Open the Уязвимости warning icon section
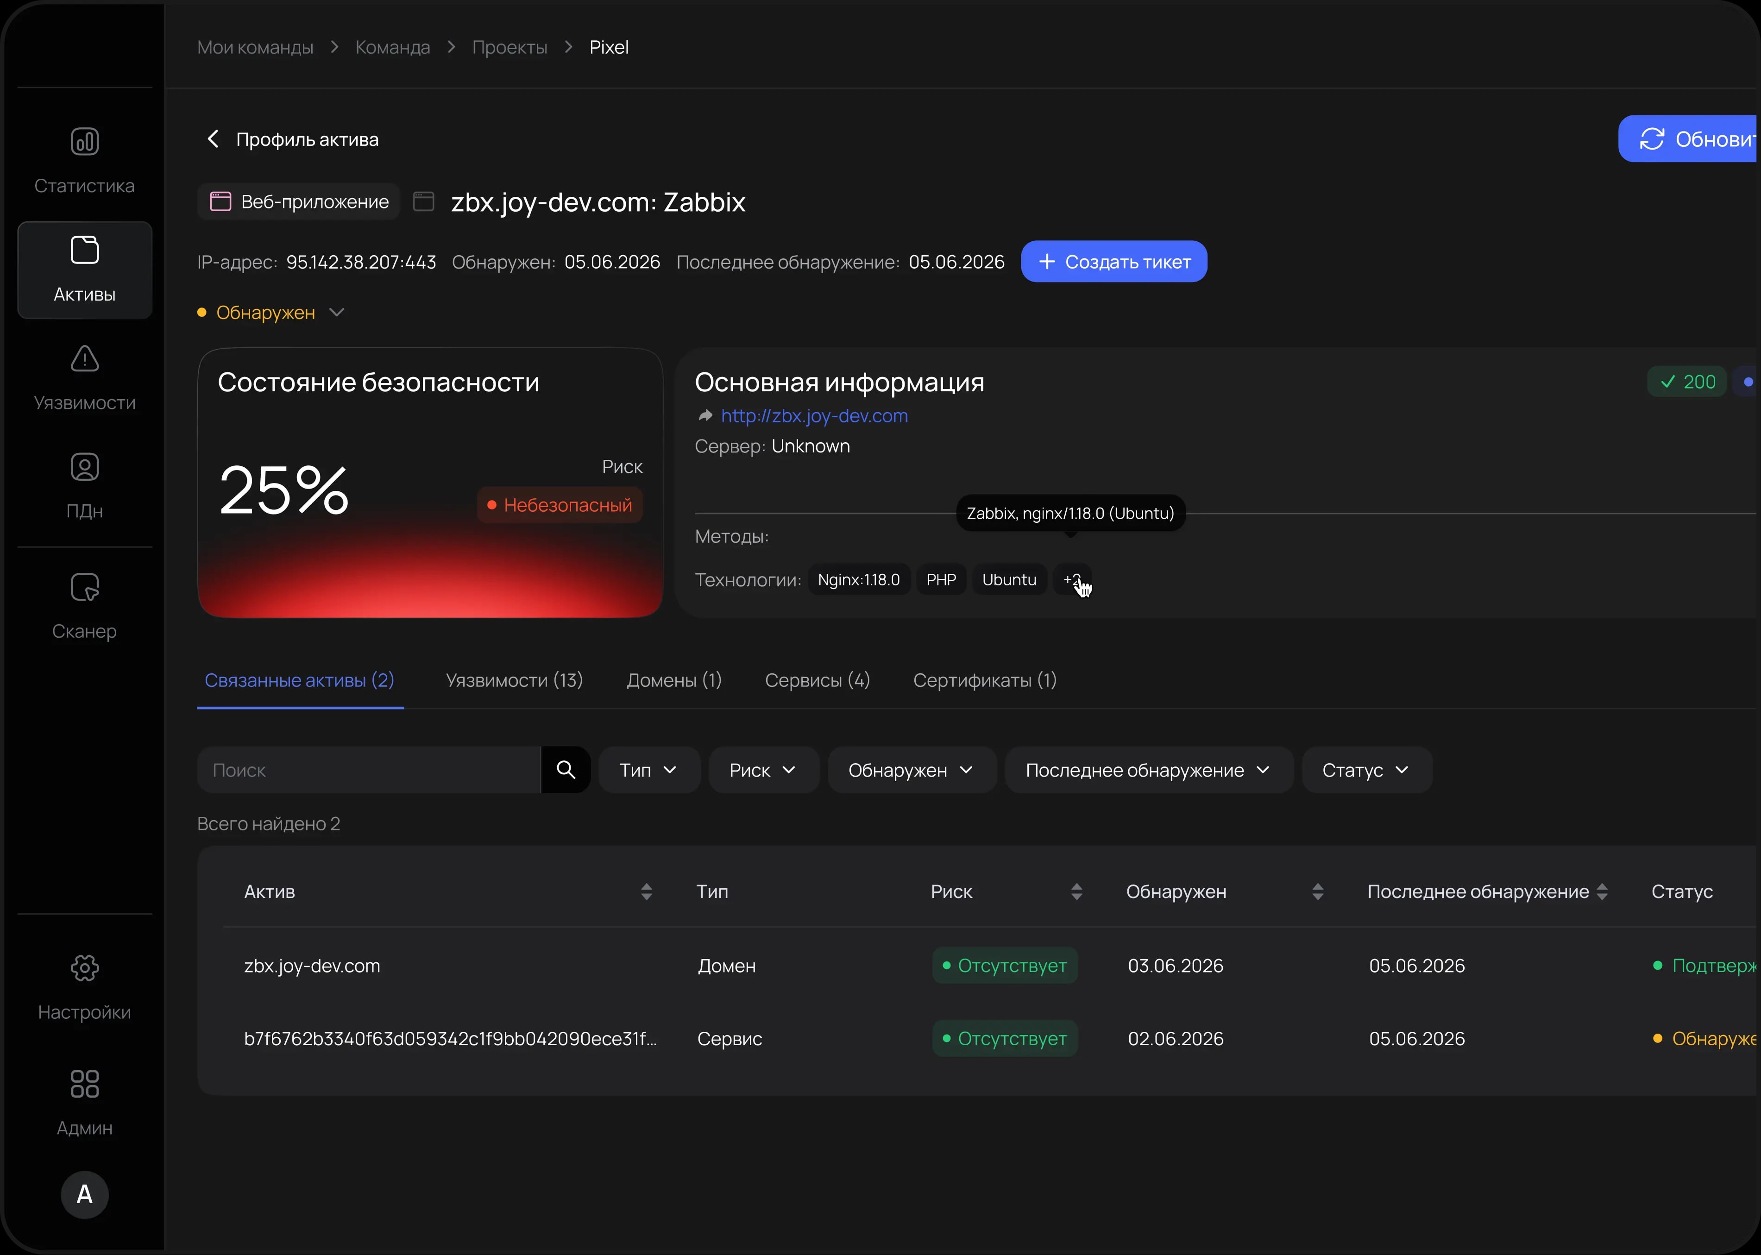The height and width of the screenshot is (1255, 1761). pyautogui.click(x=84, y=378)
